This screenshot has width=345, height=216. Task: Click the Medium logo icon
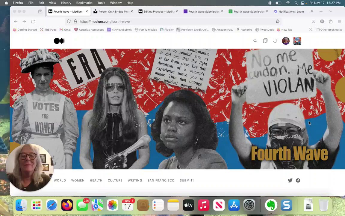point(59,41)
